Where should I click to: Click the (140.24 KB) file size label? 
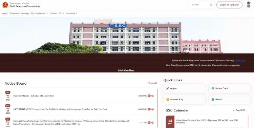pyautogui.click(x=143, y=96)
